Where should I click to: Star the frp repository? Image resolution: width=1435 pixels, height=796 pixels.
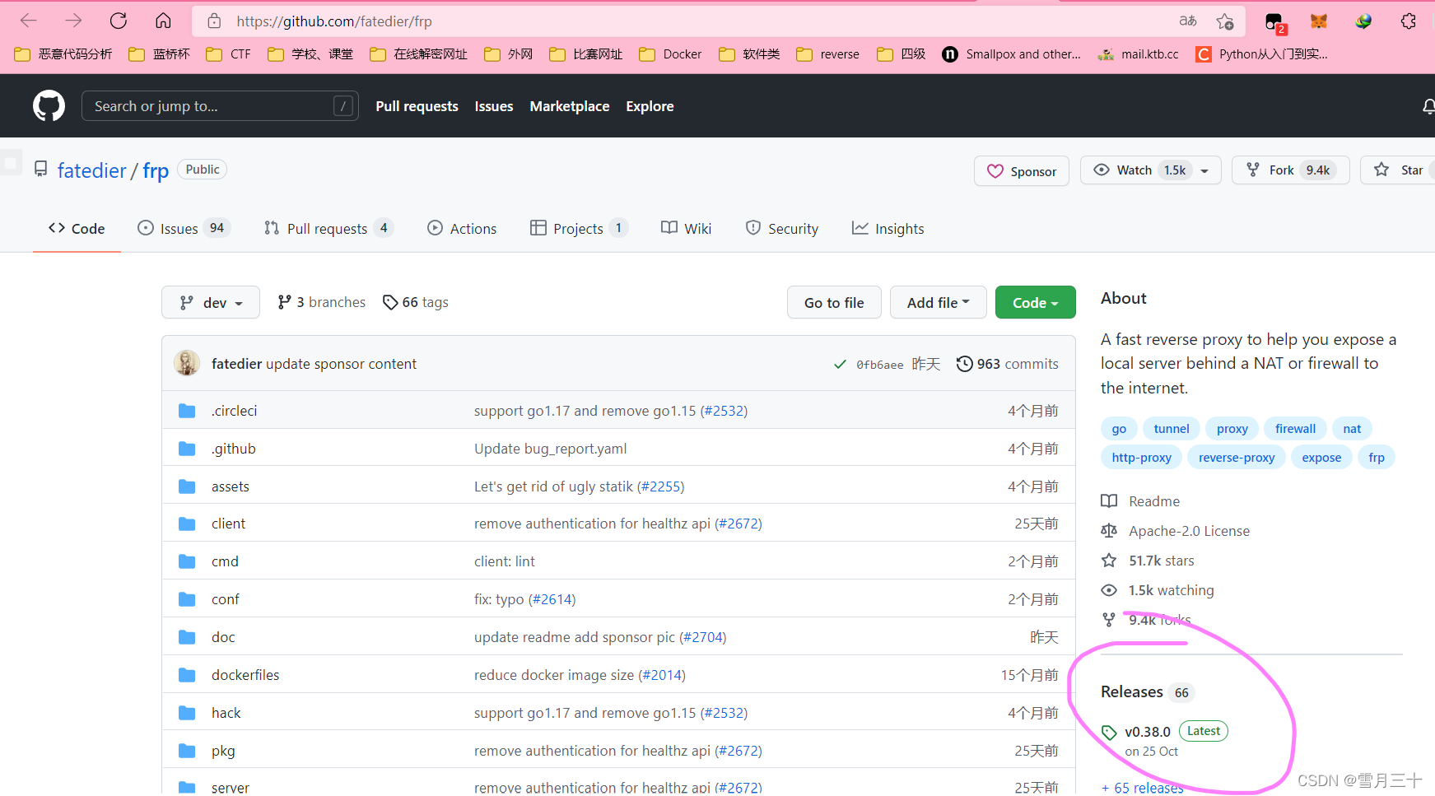click(x=1399, y=170)
